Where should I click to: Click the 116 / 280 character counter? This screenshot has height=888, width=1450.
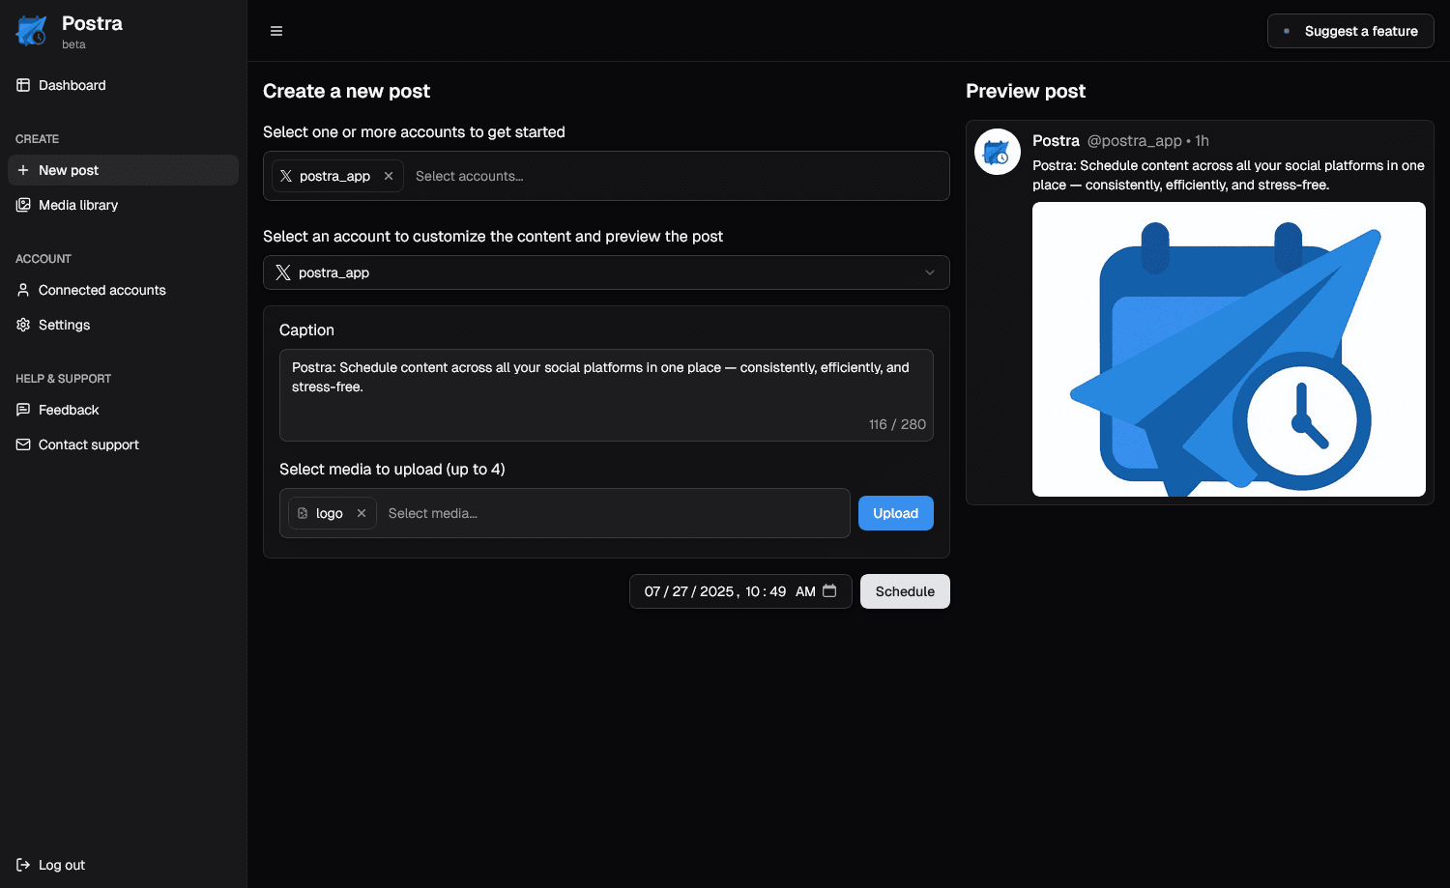pyautogui.click(x=897, y=424)
